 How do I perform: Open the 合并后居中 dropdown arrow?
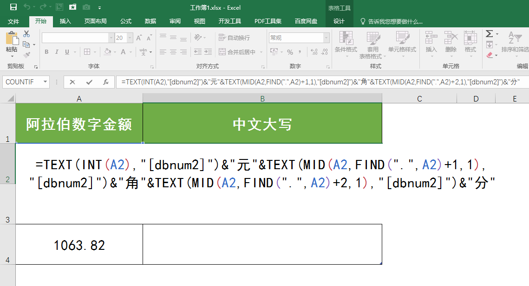click(x=261, y=52)
